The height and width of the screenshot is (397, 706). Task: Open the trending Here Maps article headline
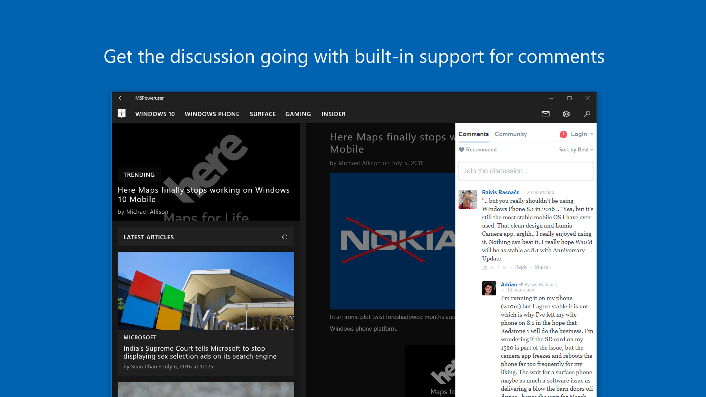(x=204, y=195)
